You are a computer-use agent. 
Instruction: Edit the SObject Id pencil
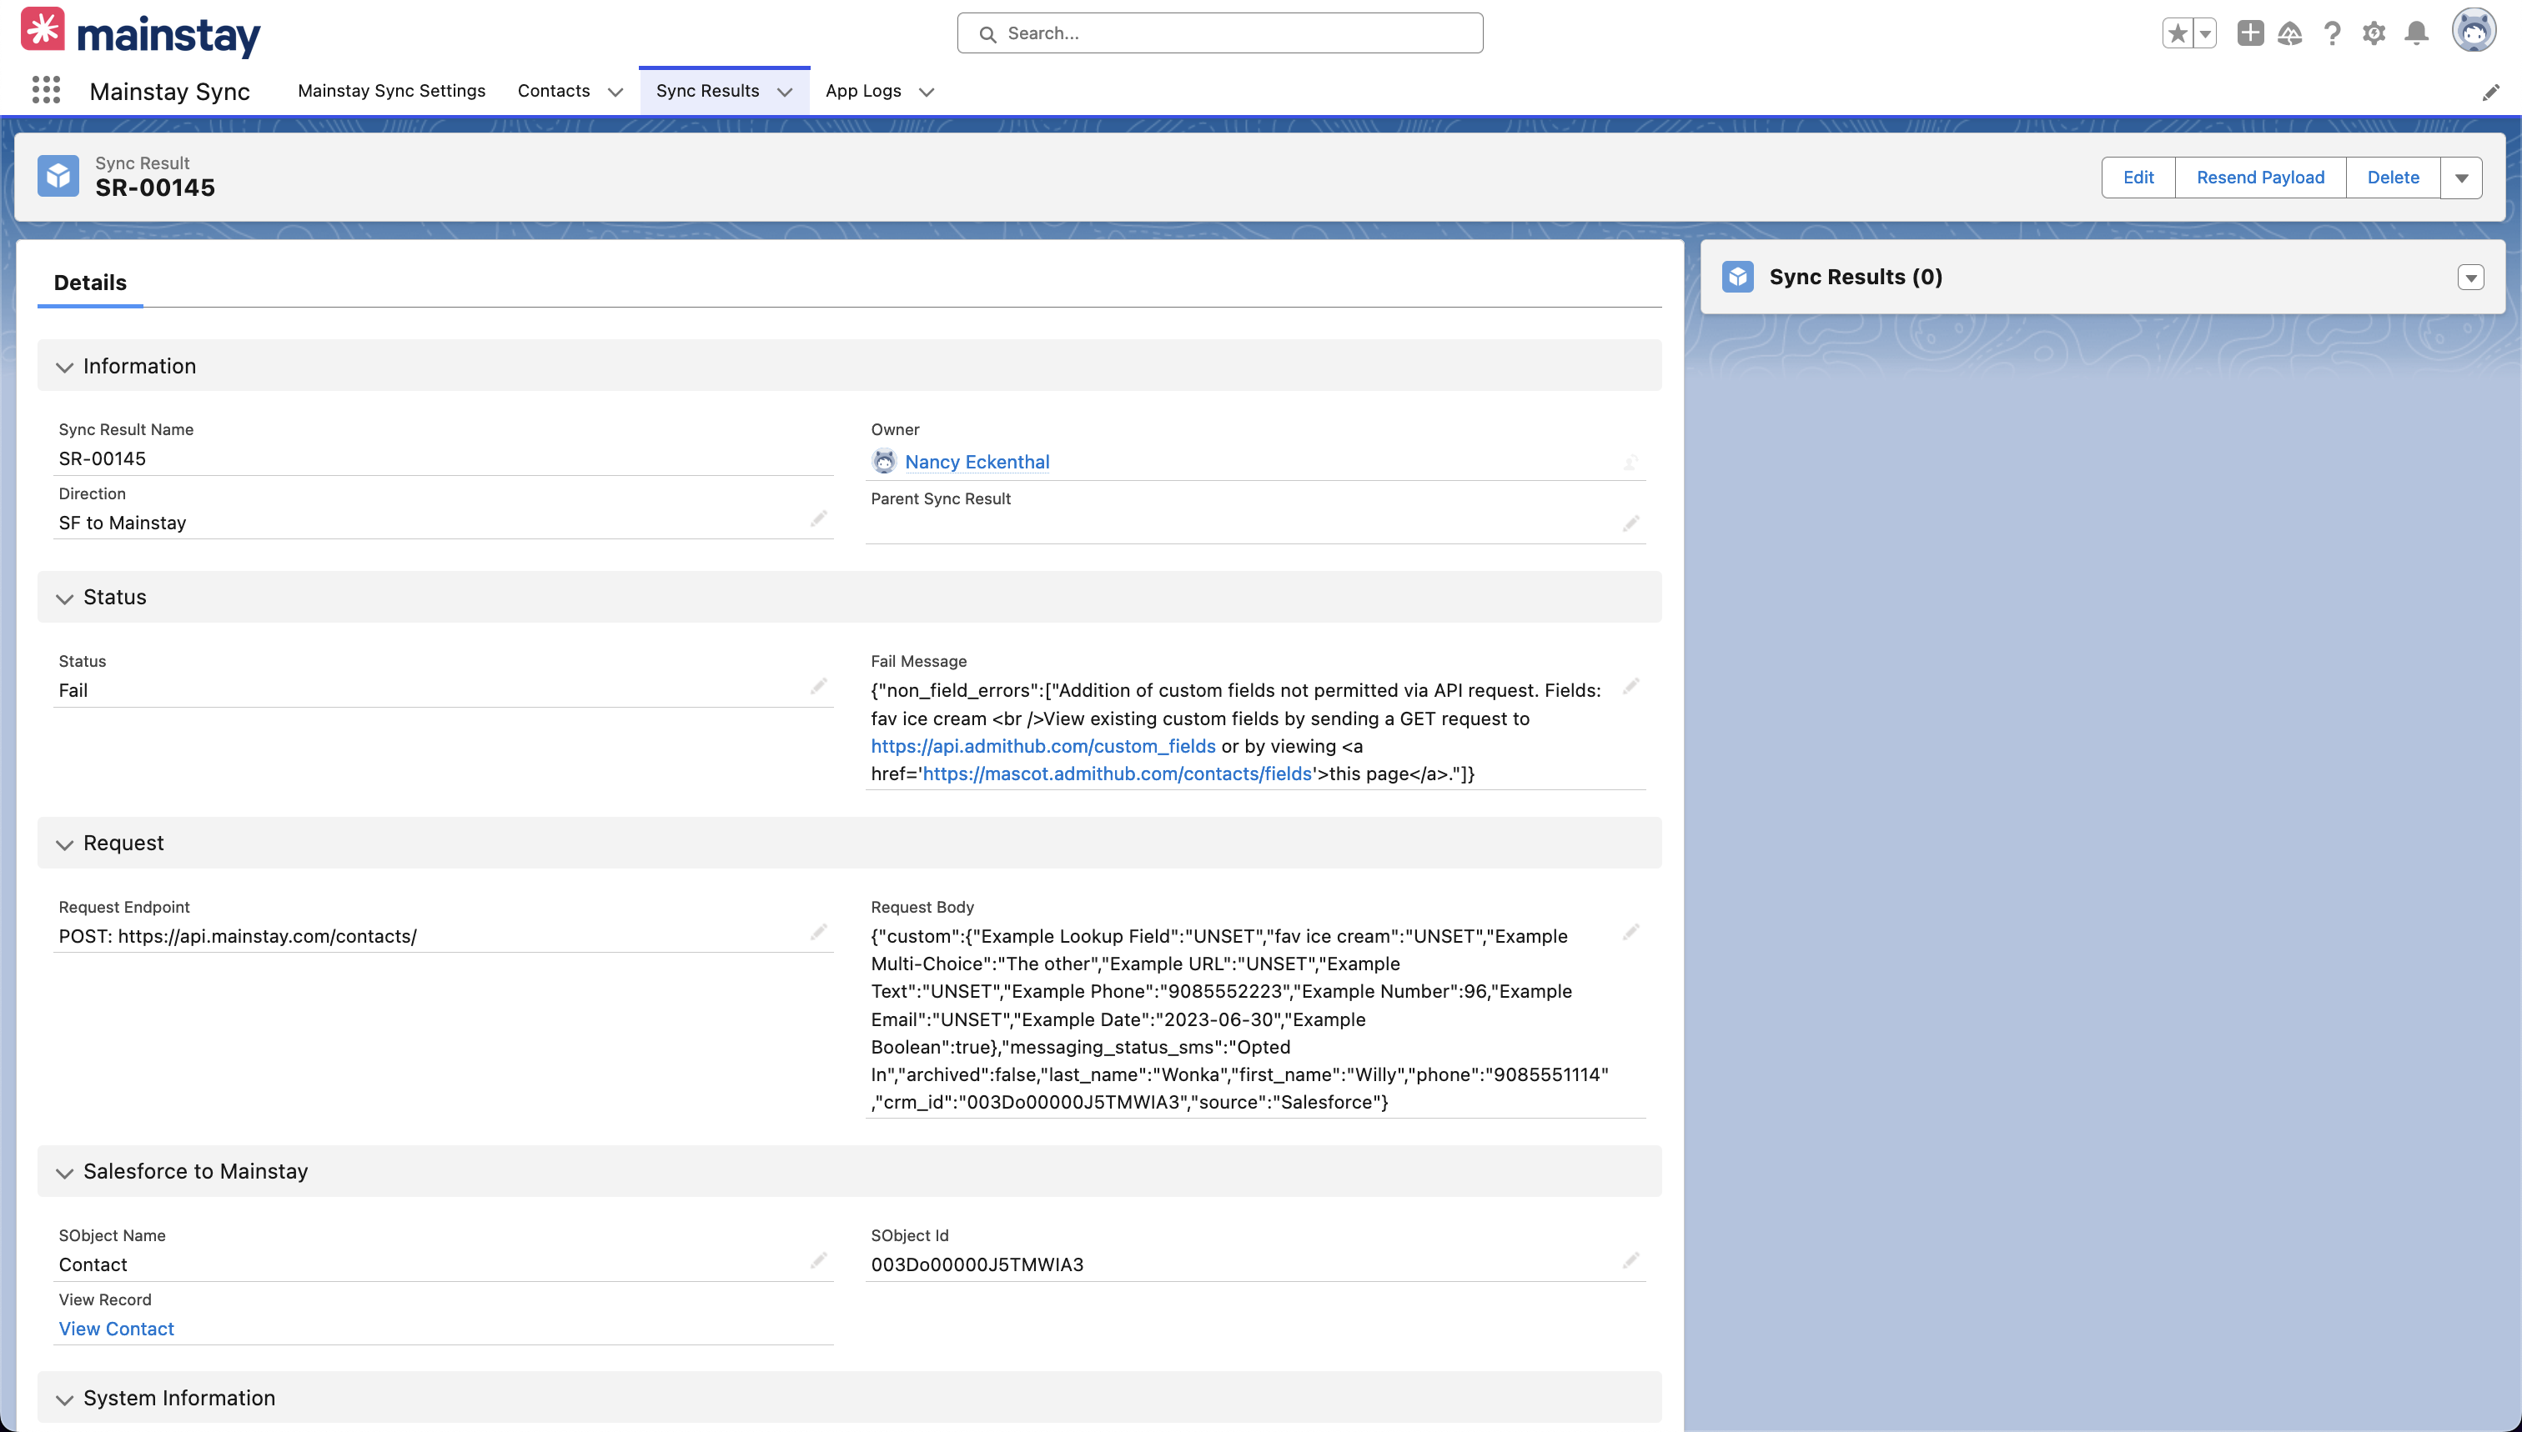pos(1630,1260)
